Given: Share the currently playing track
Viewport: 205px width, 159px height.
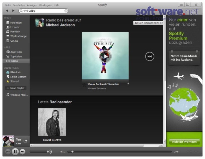Looking at the screenshot, I should pos(25,141).
